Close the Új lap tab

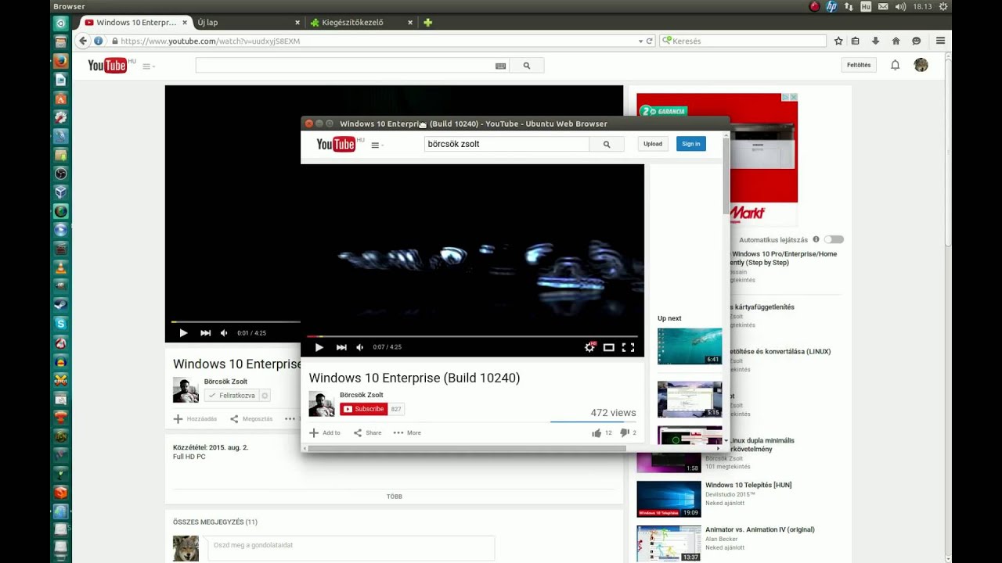[297, 23]
